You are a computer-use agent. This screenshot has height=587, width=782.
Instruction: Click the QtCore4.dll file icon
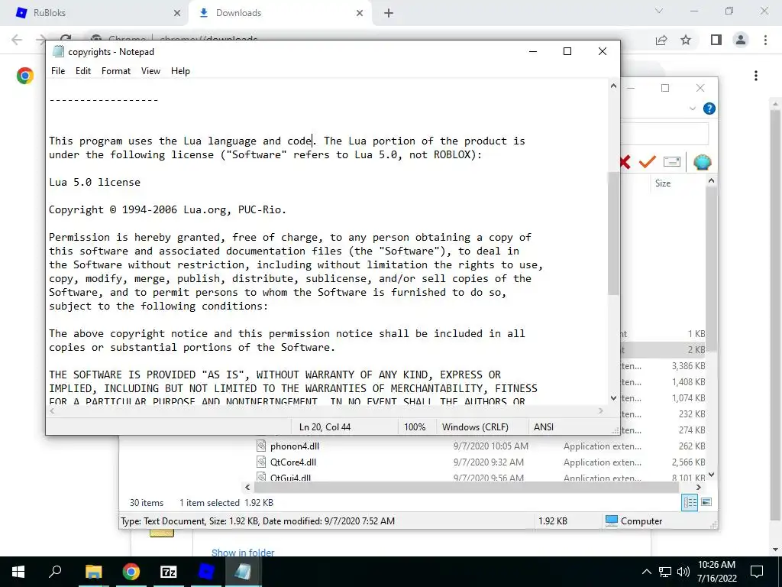261,462
